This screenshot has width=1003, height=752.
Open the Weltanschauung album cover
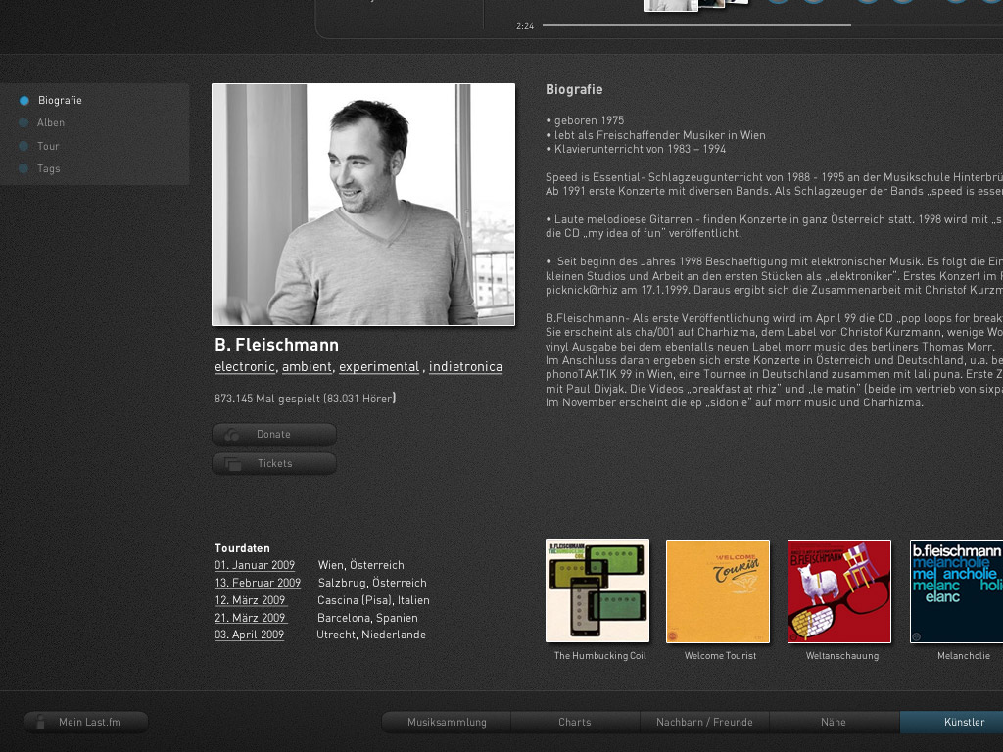839,590
